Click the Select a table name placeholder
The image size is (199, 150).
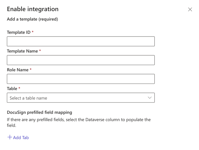[28, 98]
